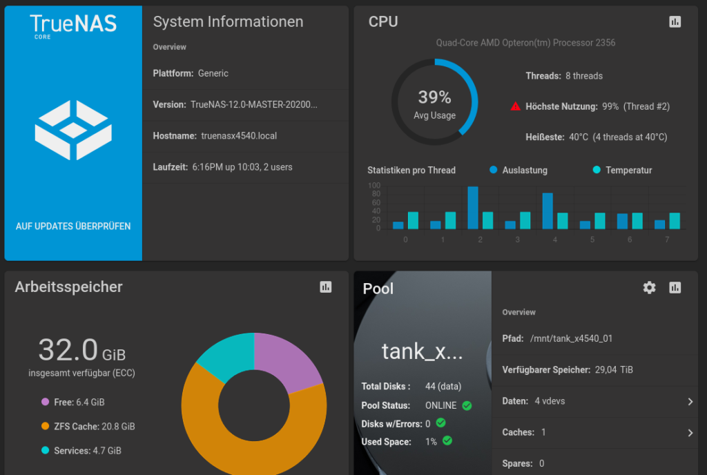Image resolution: width=707 pixels, height=475 pixels.
Task: Click thread 0 teal temperature bar
Action: coord(413,220)
